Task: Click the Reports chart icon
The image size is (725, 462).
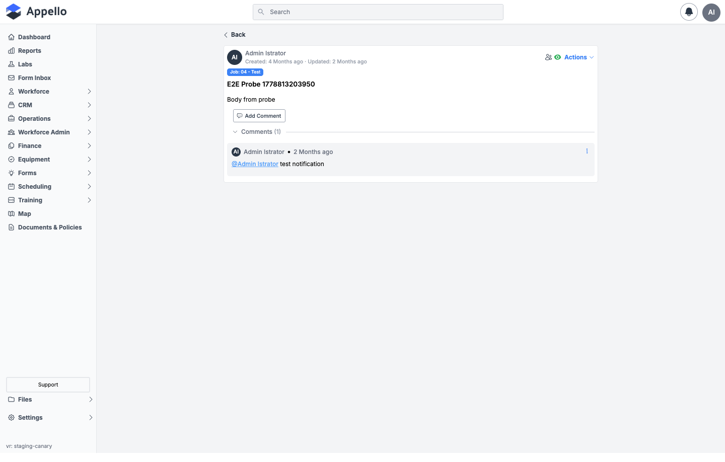Action: point(11,51)
